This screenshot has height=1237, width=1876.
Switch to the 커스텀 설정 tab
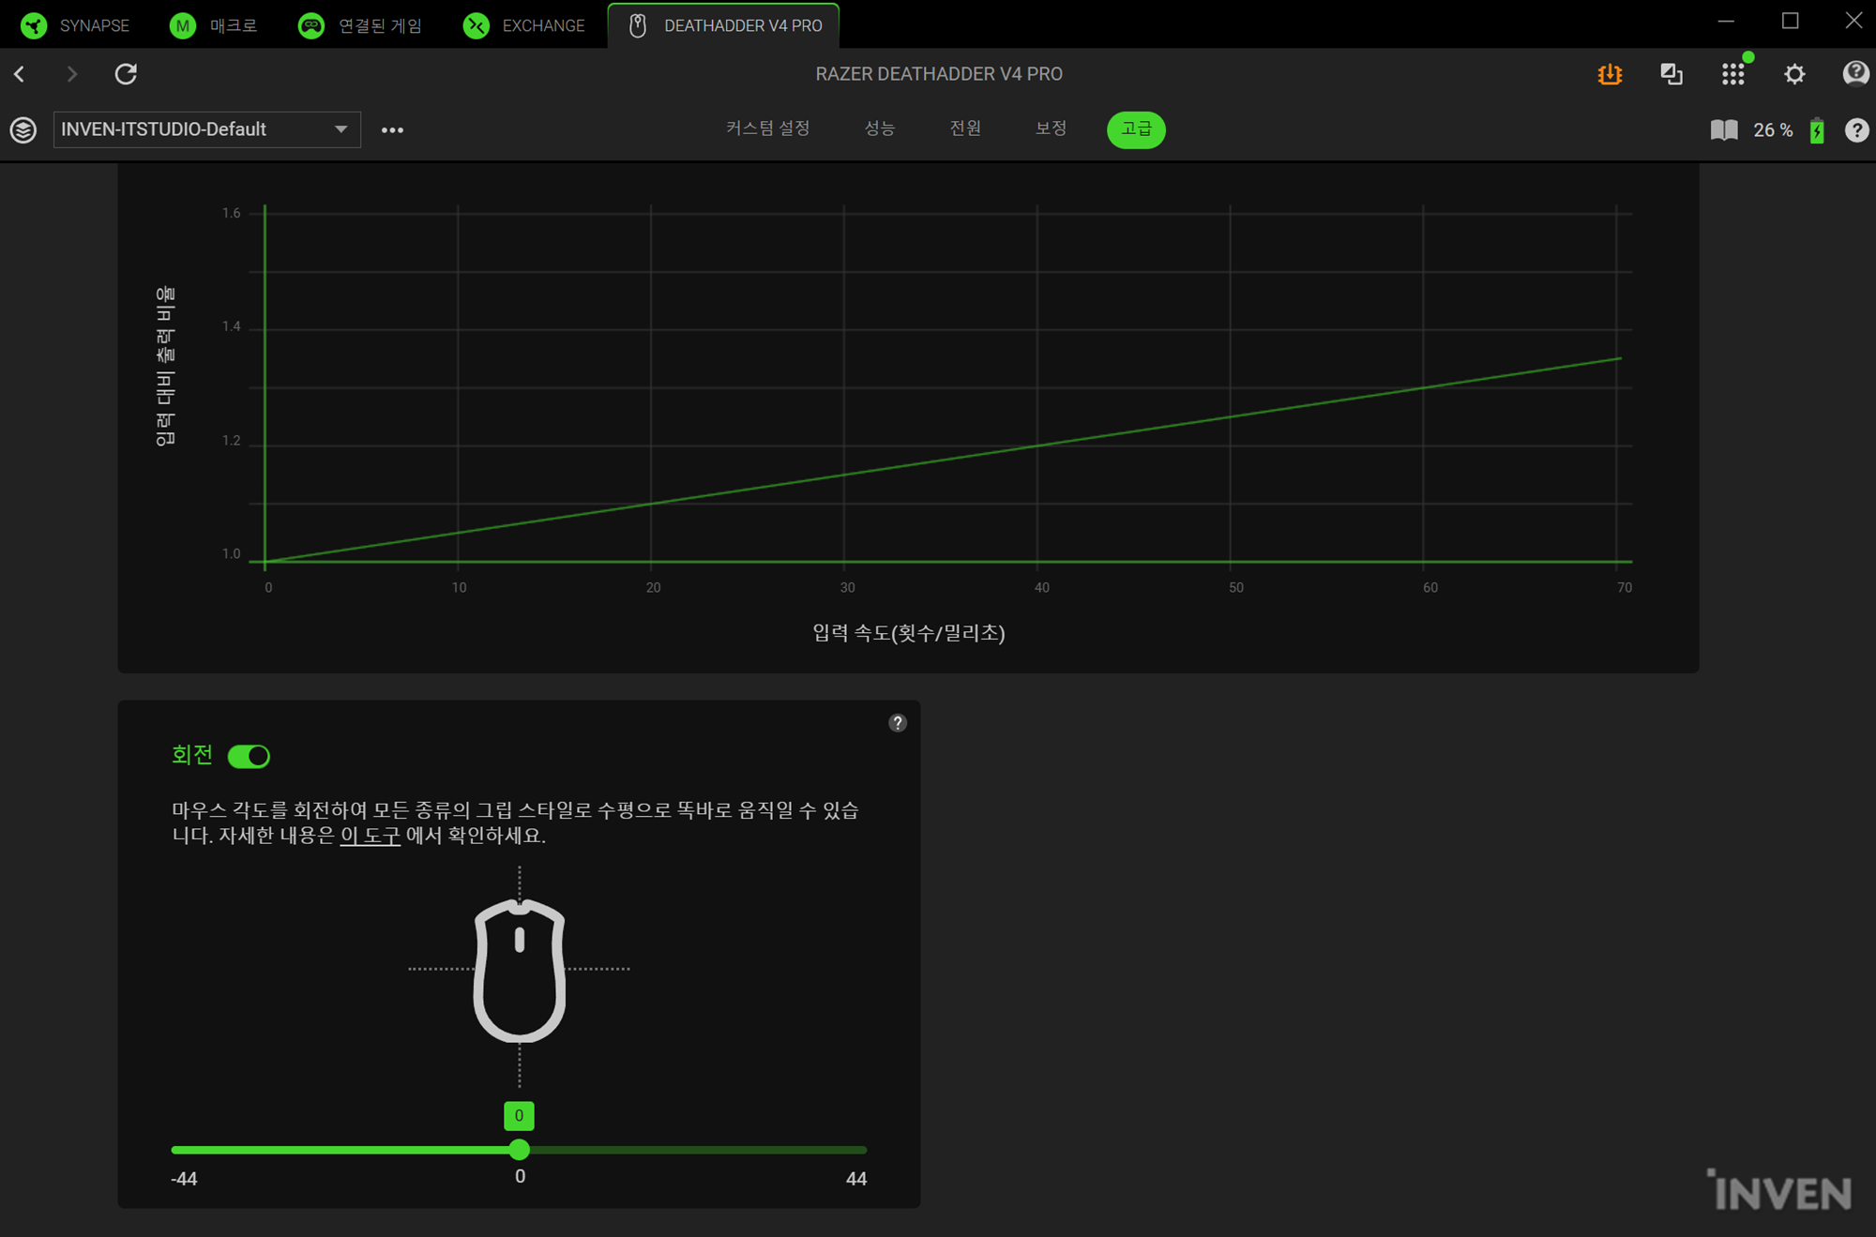pyautogui.click(x=768, y=128)
